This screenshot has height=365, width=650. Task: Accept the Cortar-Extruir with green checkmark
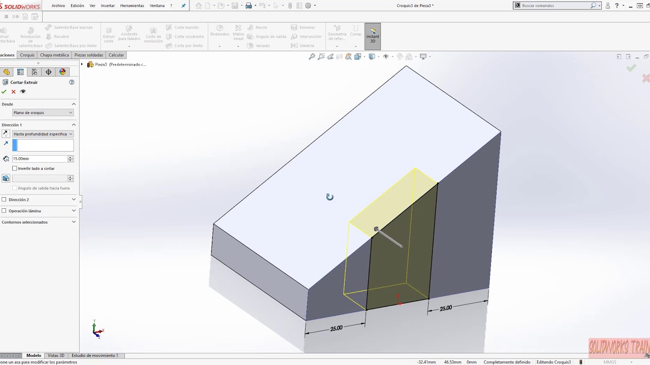point(4,92)
